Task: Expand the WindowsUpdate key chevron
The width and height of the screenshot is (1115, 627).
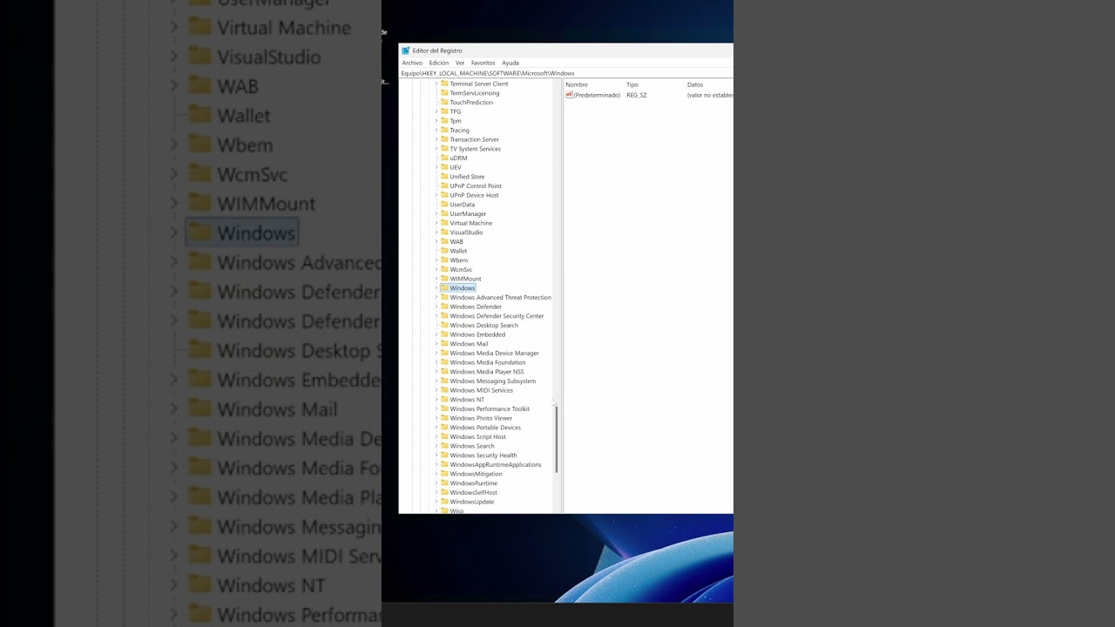Action: [x=436, y=502]
